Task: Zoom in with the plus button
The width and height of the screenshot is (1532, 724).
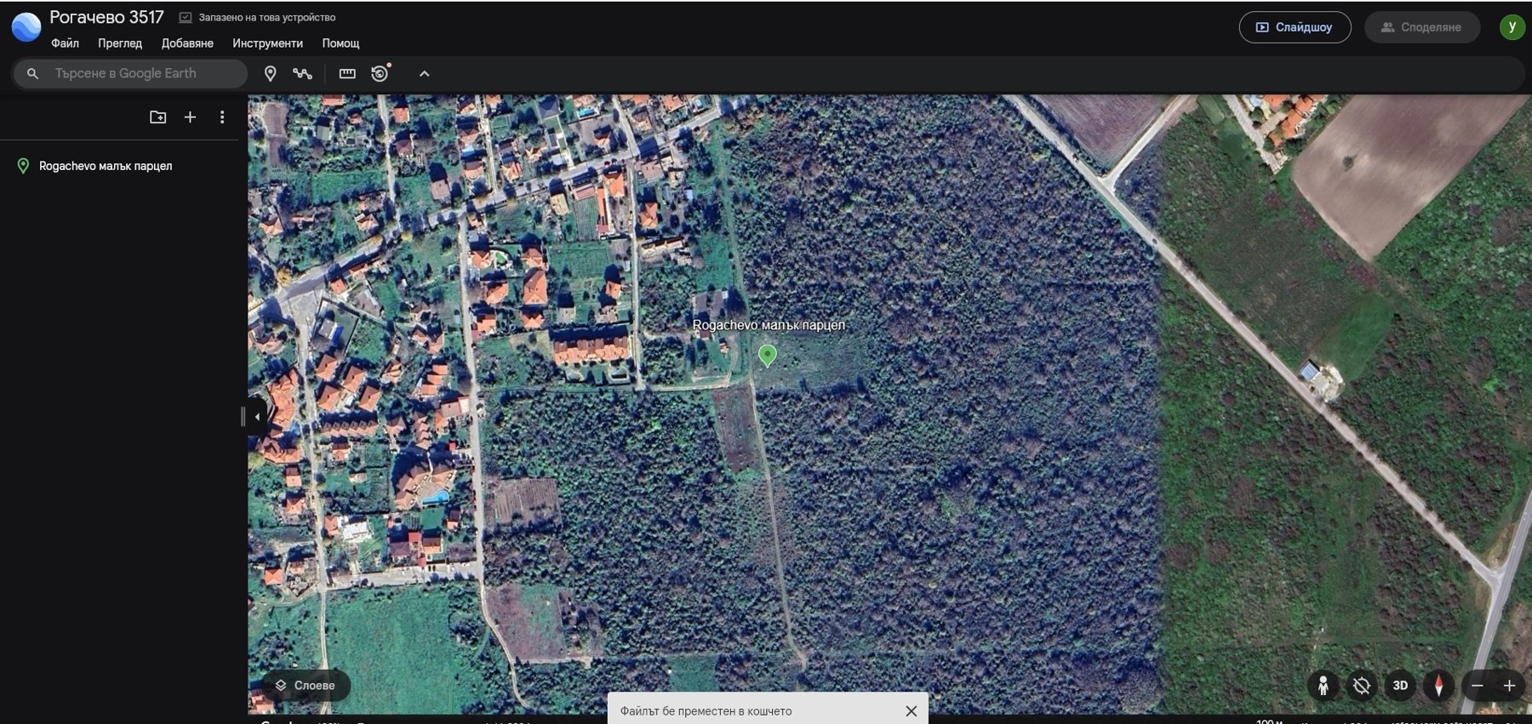Action: pyautogui.click(x=1509, y=686)
